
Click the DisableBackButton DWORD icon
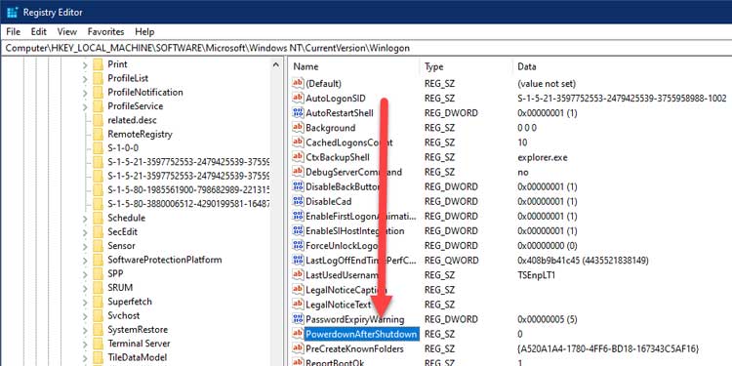click(298, 186)
